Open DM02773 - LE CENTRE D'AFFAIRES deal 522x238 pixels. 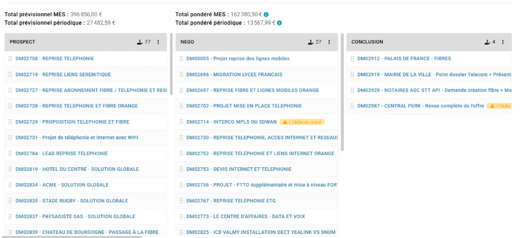[x=245, y=217]
